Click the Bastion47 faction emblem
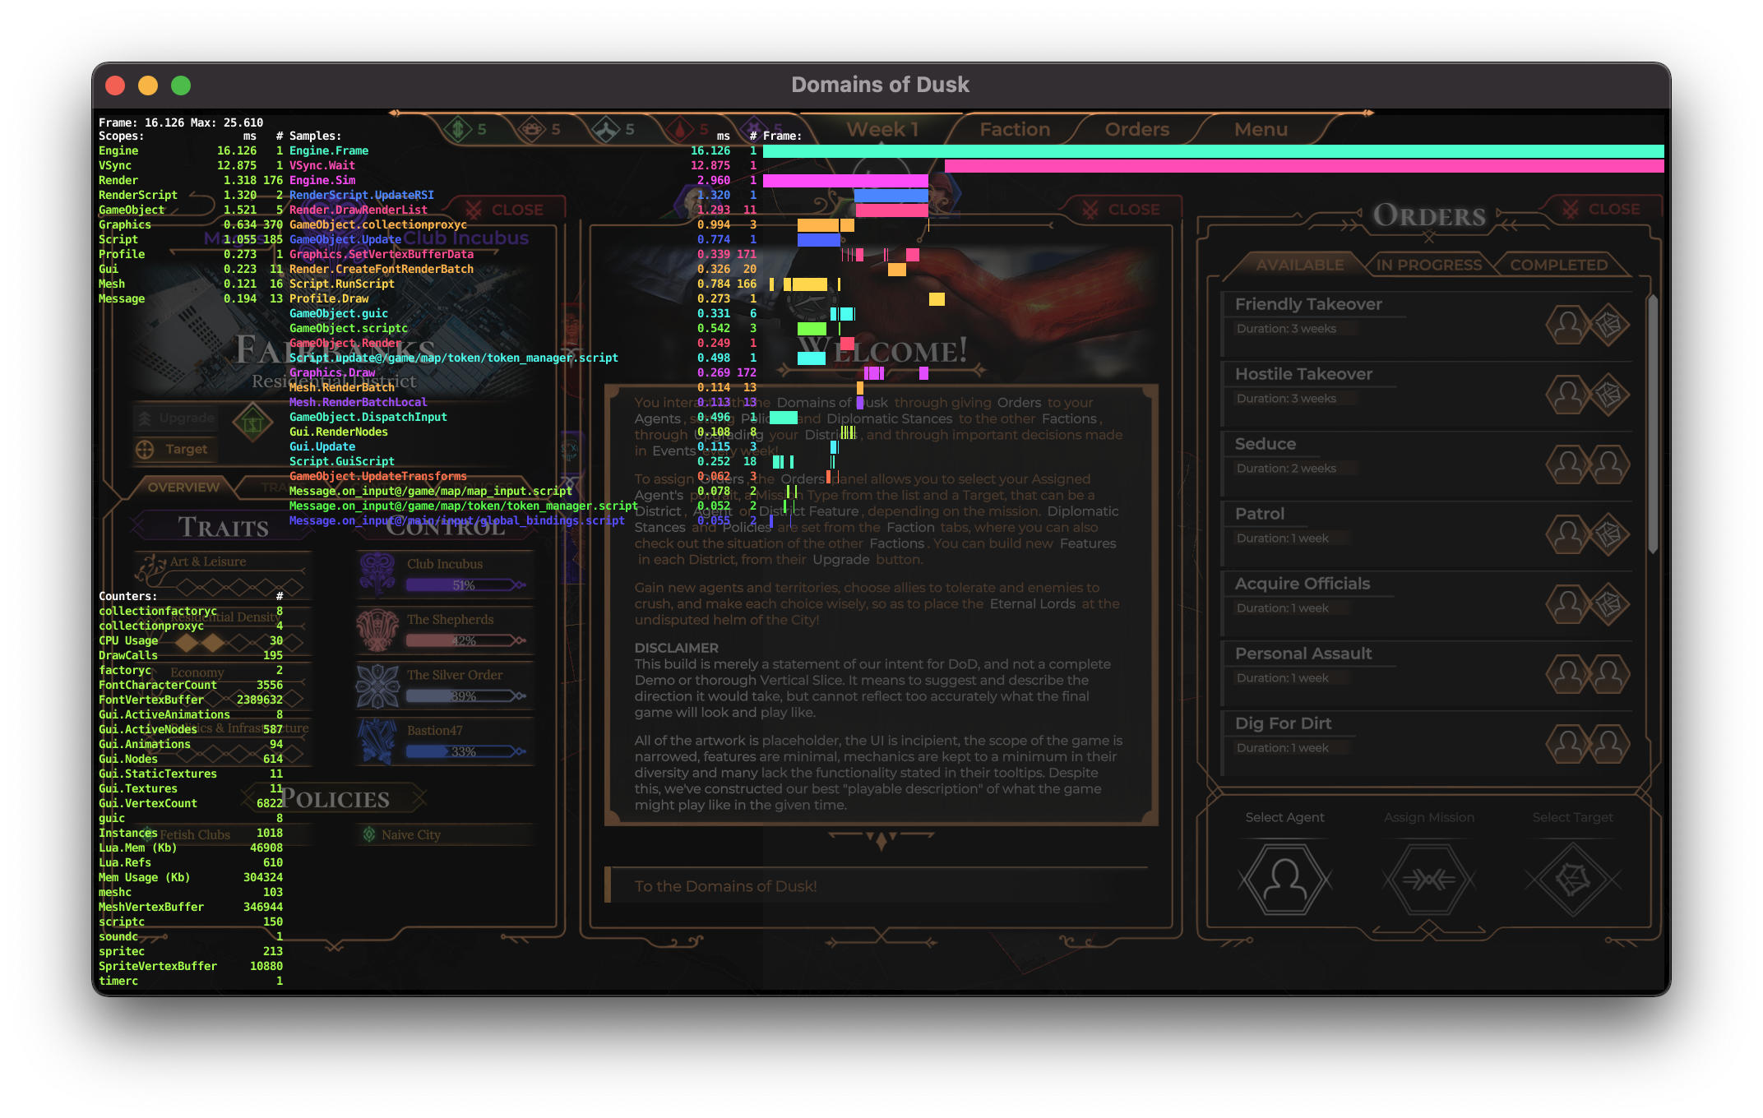Screen dimensions: 1763x1118 378,739
